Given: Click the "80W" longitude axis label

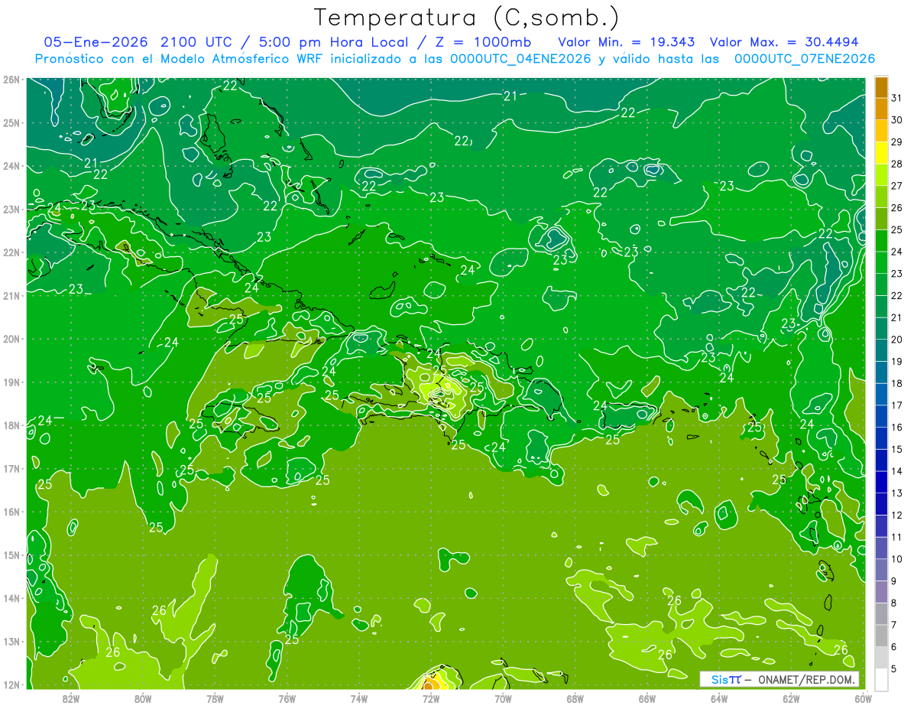Looking at the screenshot, I should (142, 698).
